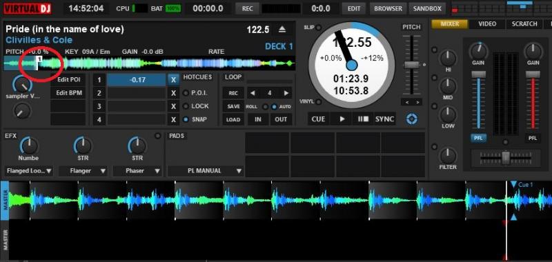Decrease loop length with left arrow
The width and height of the screenshot is (552, 262).
[253, 93]
